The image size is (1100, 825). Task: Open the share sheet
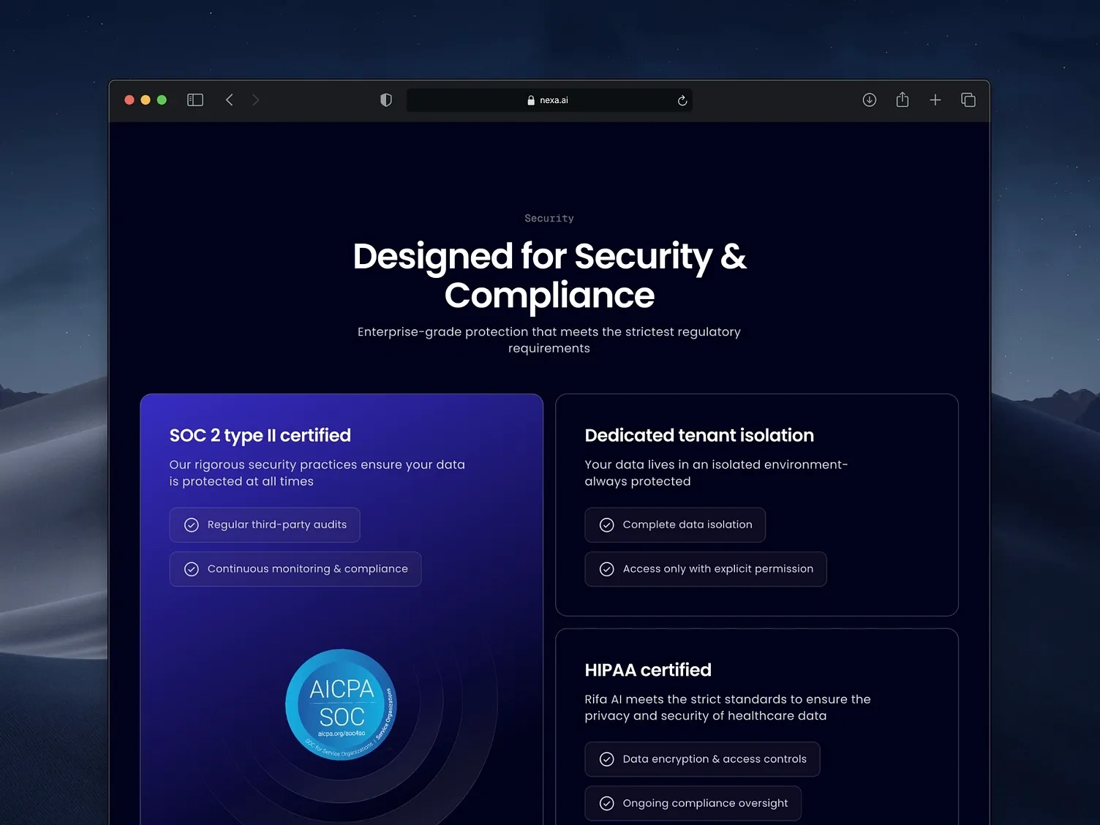pyautogui.click(x=903, y=99)
